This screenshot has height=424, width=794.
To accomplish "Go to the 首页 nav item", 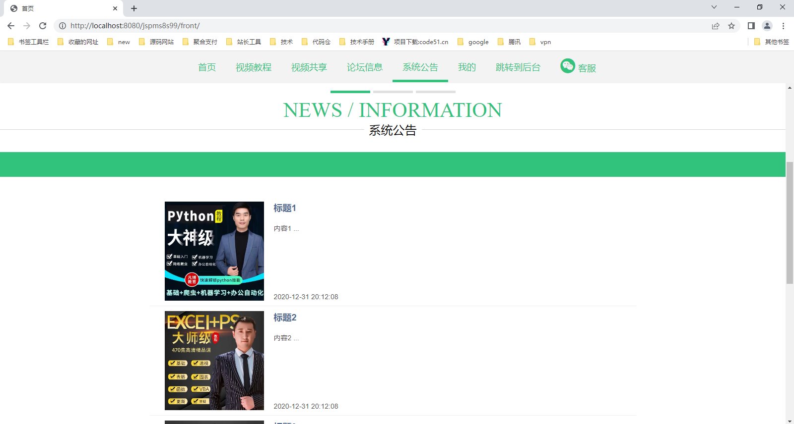I will point(207,67).
